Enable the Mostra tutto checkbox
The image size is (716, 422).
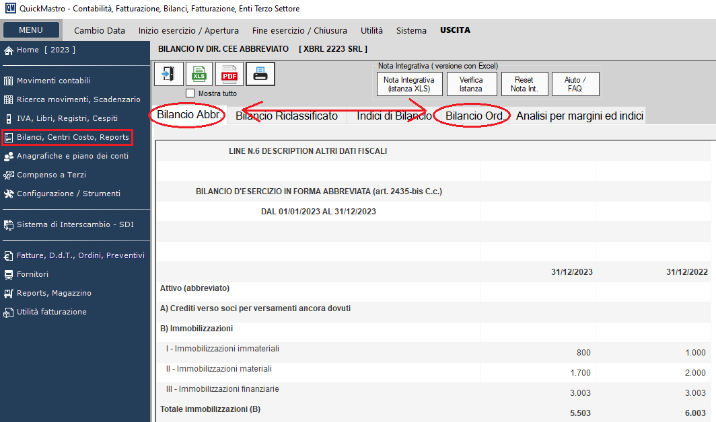click(x=190, y=93)
